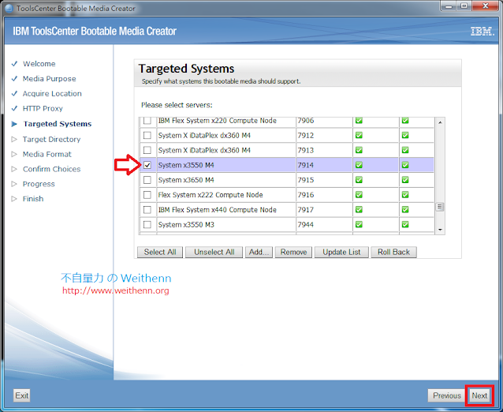The width and height of the screenshot is (503, 412).
Task: Click the second green check icon in row 7915
Action: [x=405, y=180]
